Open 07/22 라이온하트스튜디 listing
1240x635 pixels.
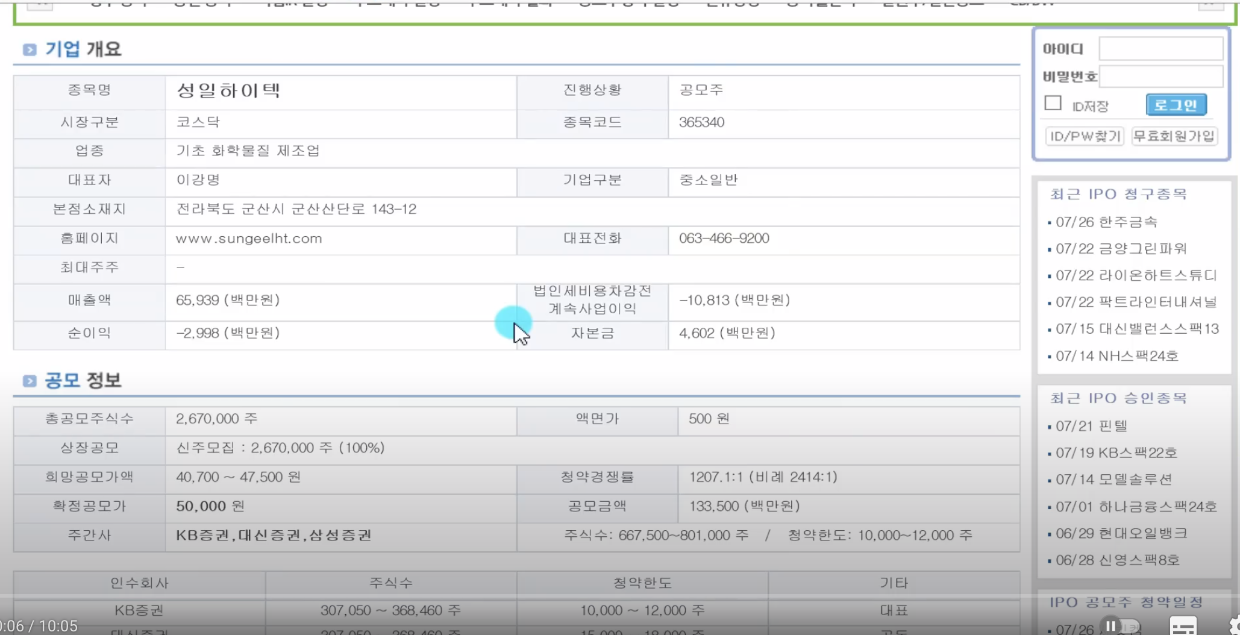(1136, 275)
